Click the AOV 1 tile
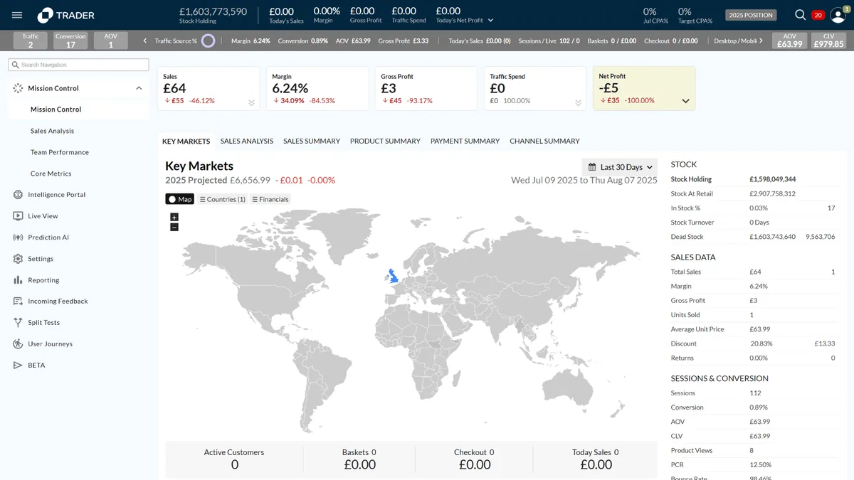This screenshot has height=480, width=854. click(x=110, y=41)
